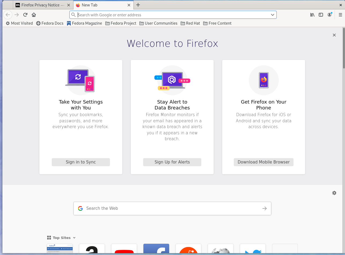The width and height of the screenshot is (345, 255).
Task: Open the Wikipedia top site tile
Action: pyautogui.click(x=221, y=249)
